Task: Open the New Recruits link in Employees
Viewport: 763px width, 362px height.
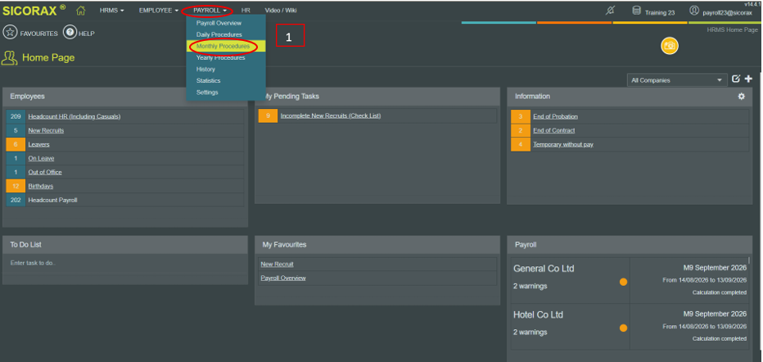Action: (46, 130)
